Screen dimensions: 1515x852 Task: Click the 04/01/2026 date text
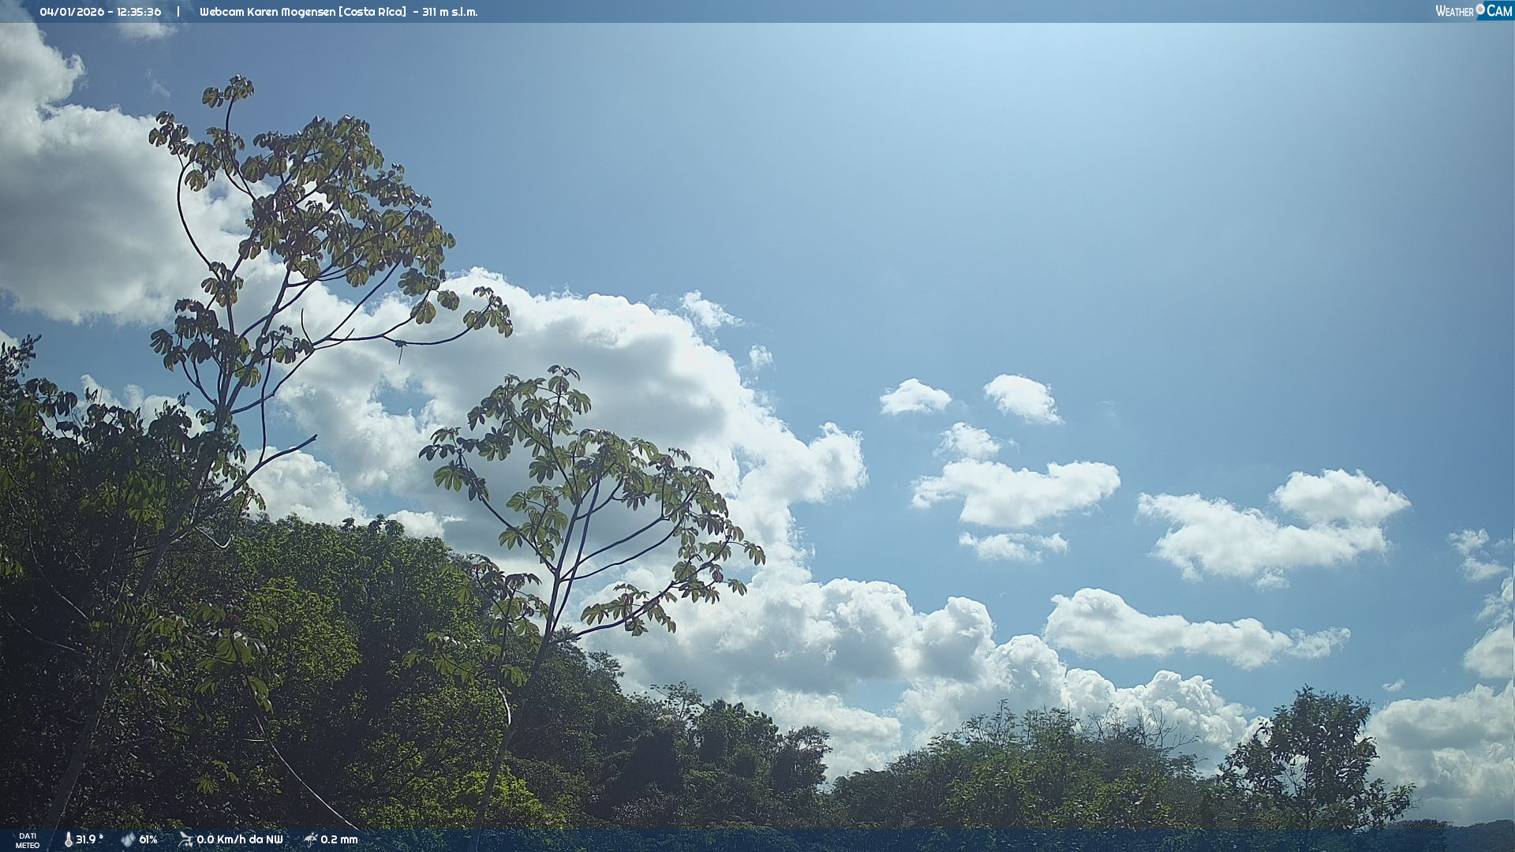pos(72,12)
